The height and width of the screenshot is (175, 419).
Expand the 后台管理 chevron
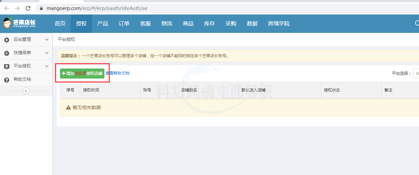coord(47,40)
